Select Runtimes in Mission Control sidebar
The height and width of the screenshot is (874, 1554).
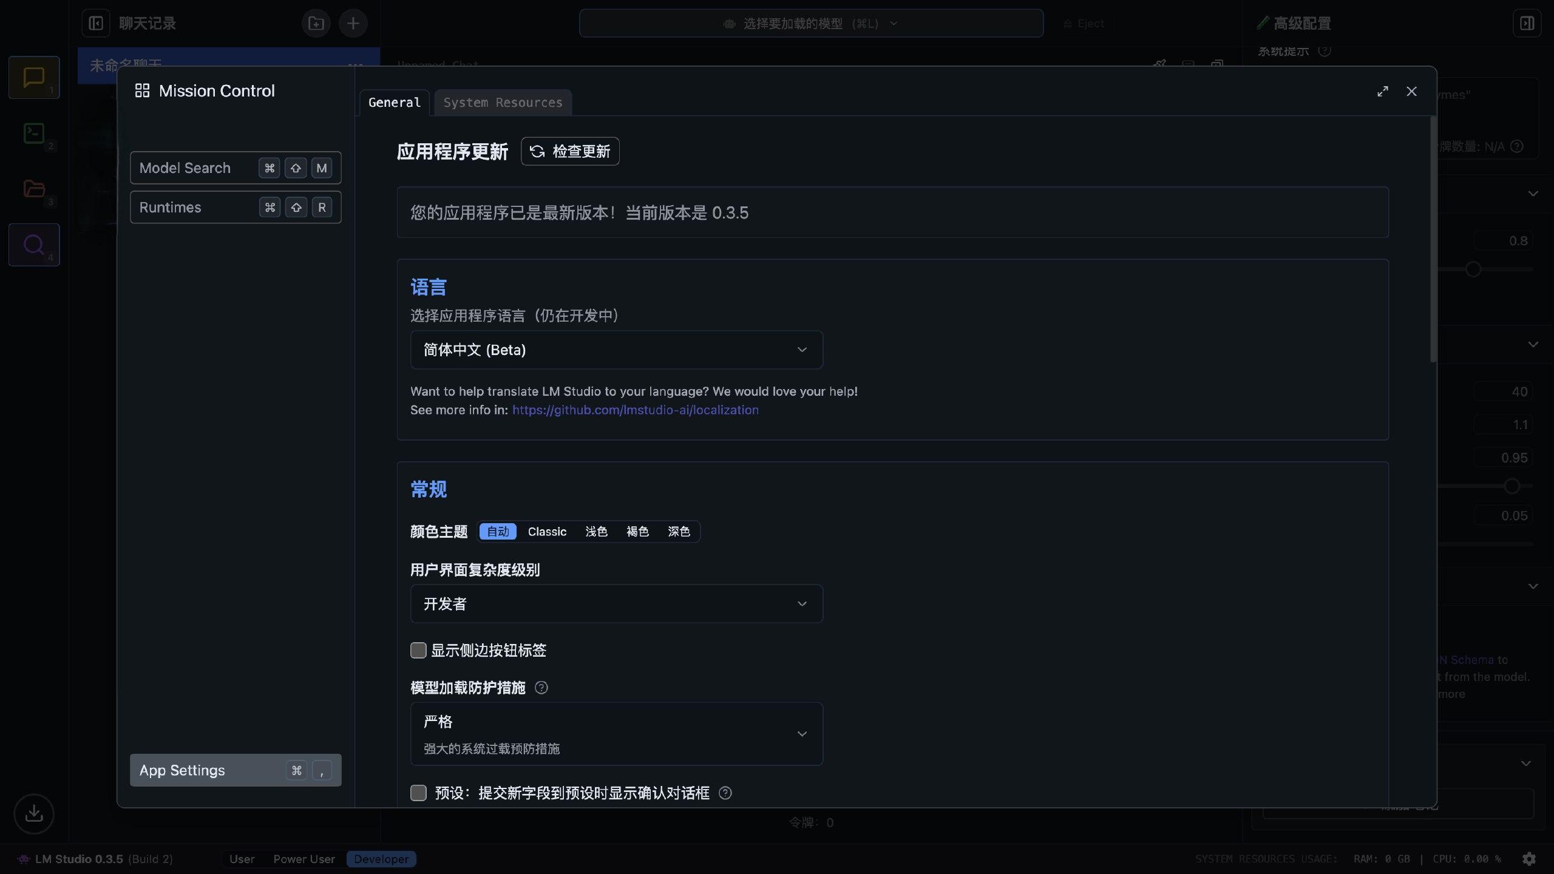[x=236, y=208]
